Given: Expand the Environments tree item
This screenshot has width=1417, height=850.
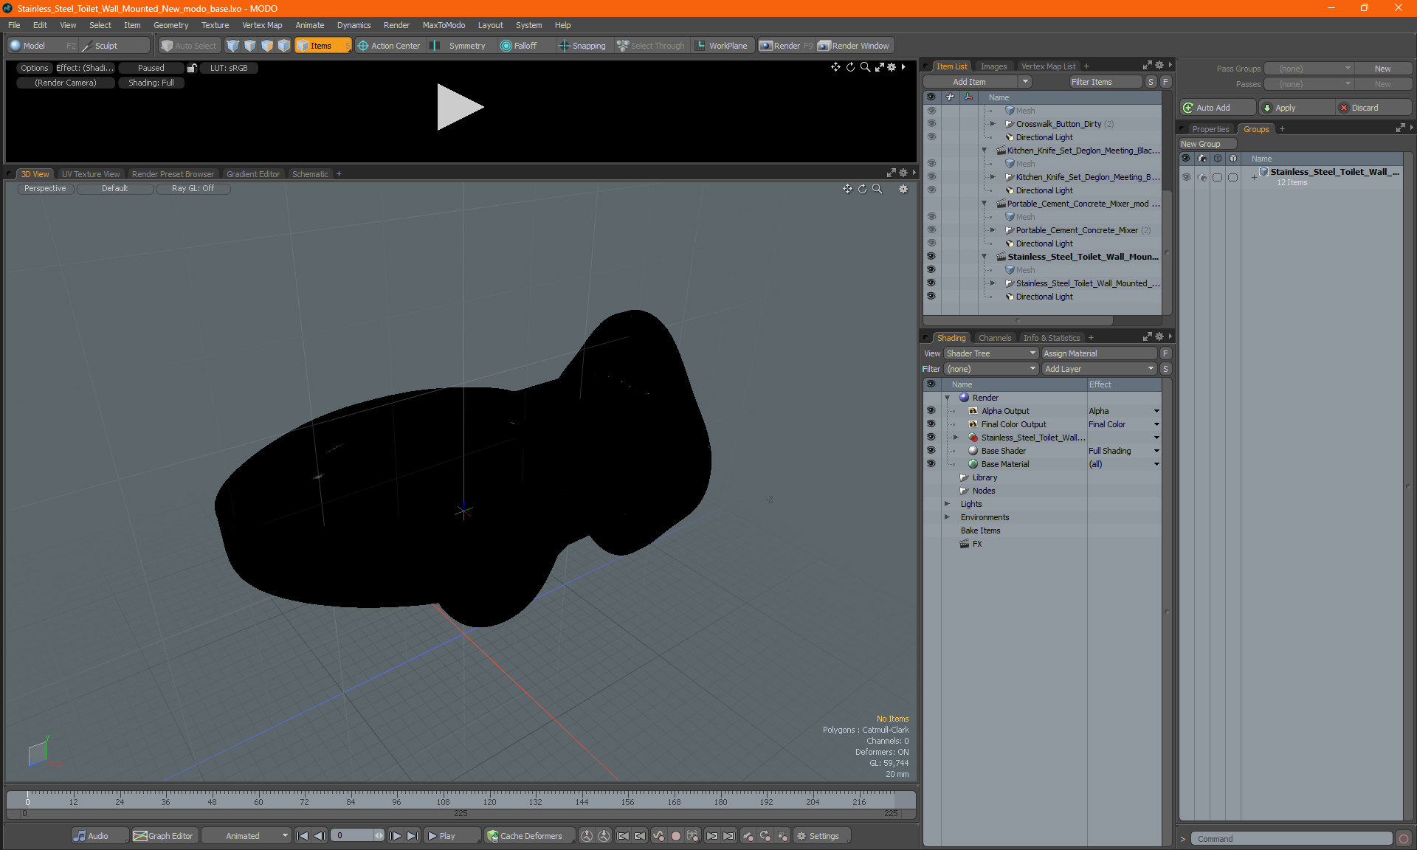Looking at the screenshot, I should click(x=947, y=517).
